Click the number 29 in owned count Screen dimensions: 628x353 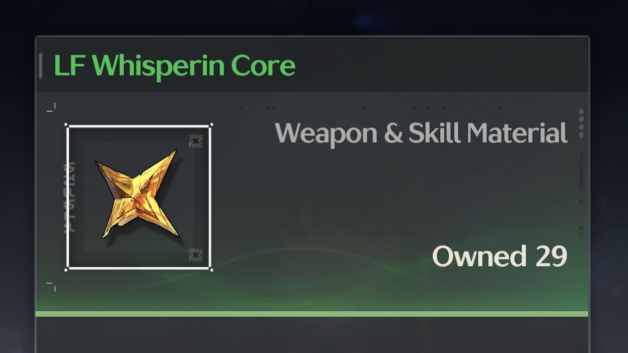coord(551,256)
